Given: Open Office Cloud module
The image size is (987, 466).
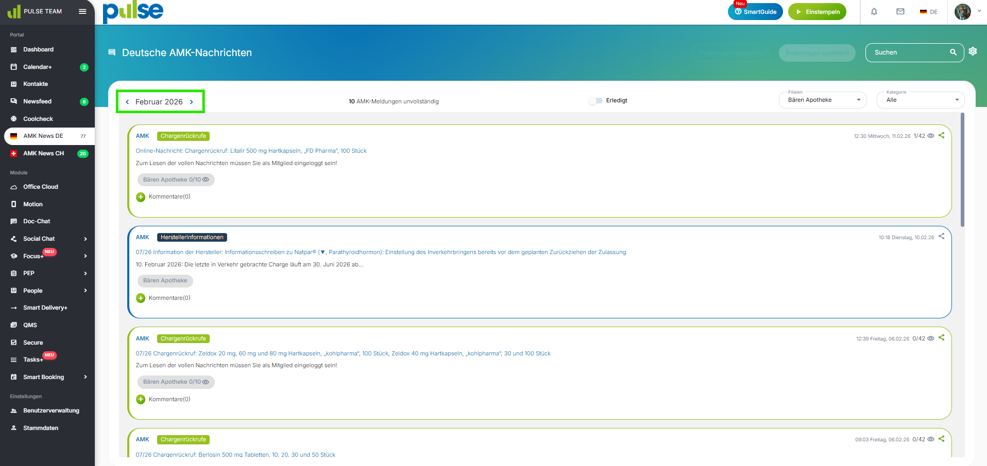Looking at the screenshot, I should click(x=47, y=187).
